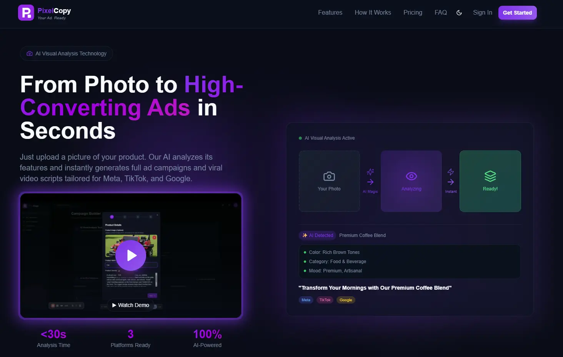Click the Your Photo upload card
The height and width of the screenshot is (357, 563).
(329, 181)
